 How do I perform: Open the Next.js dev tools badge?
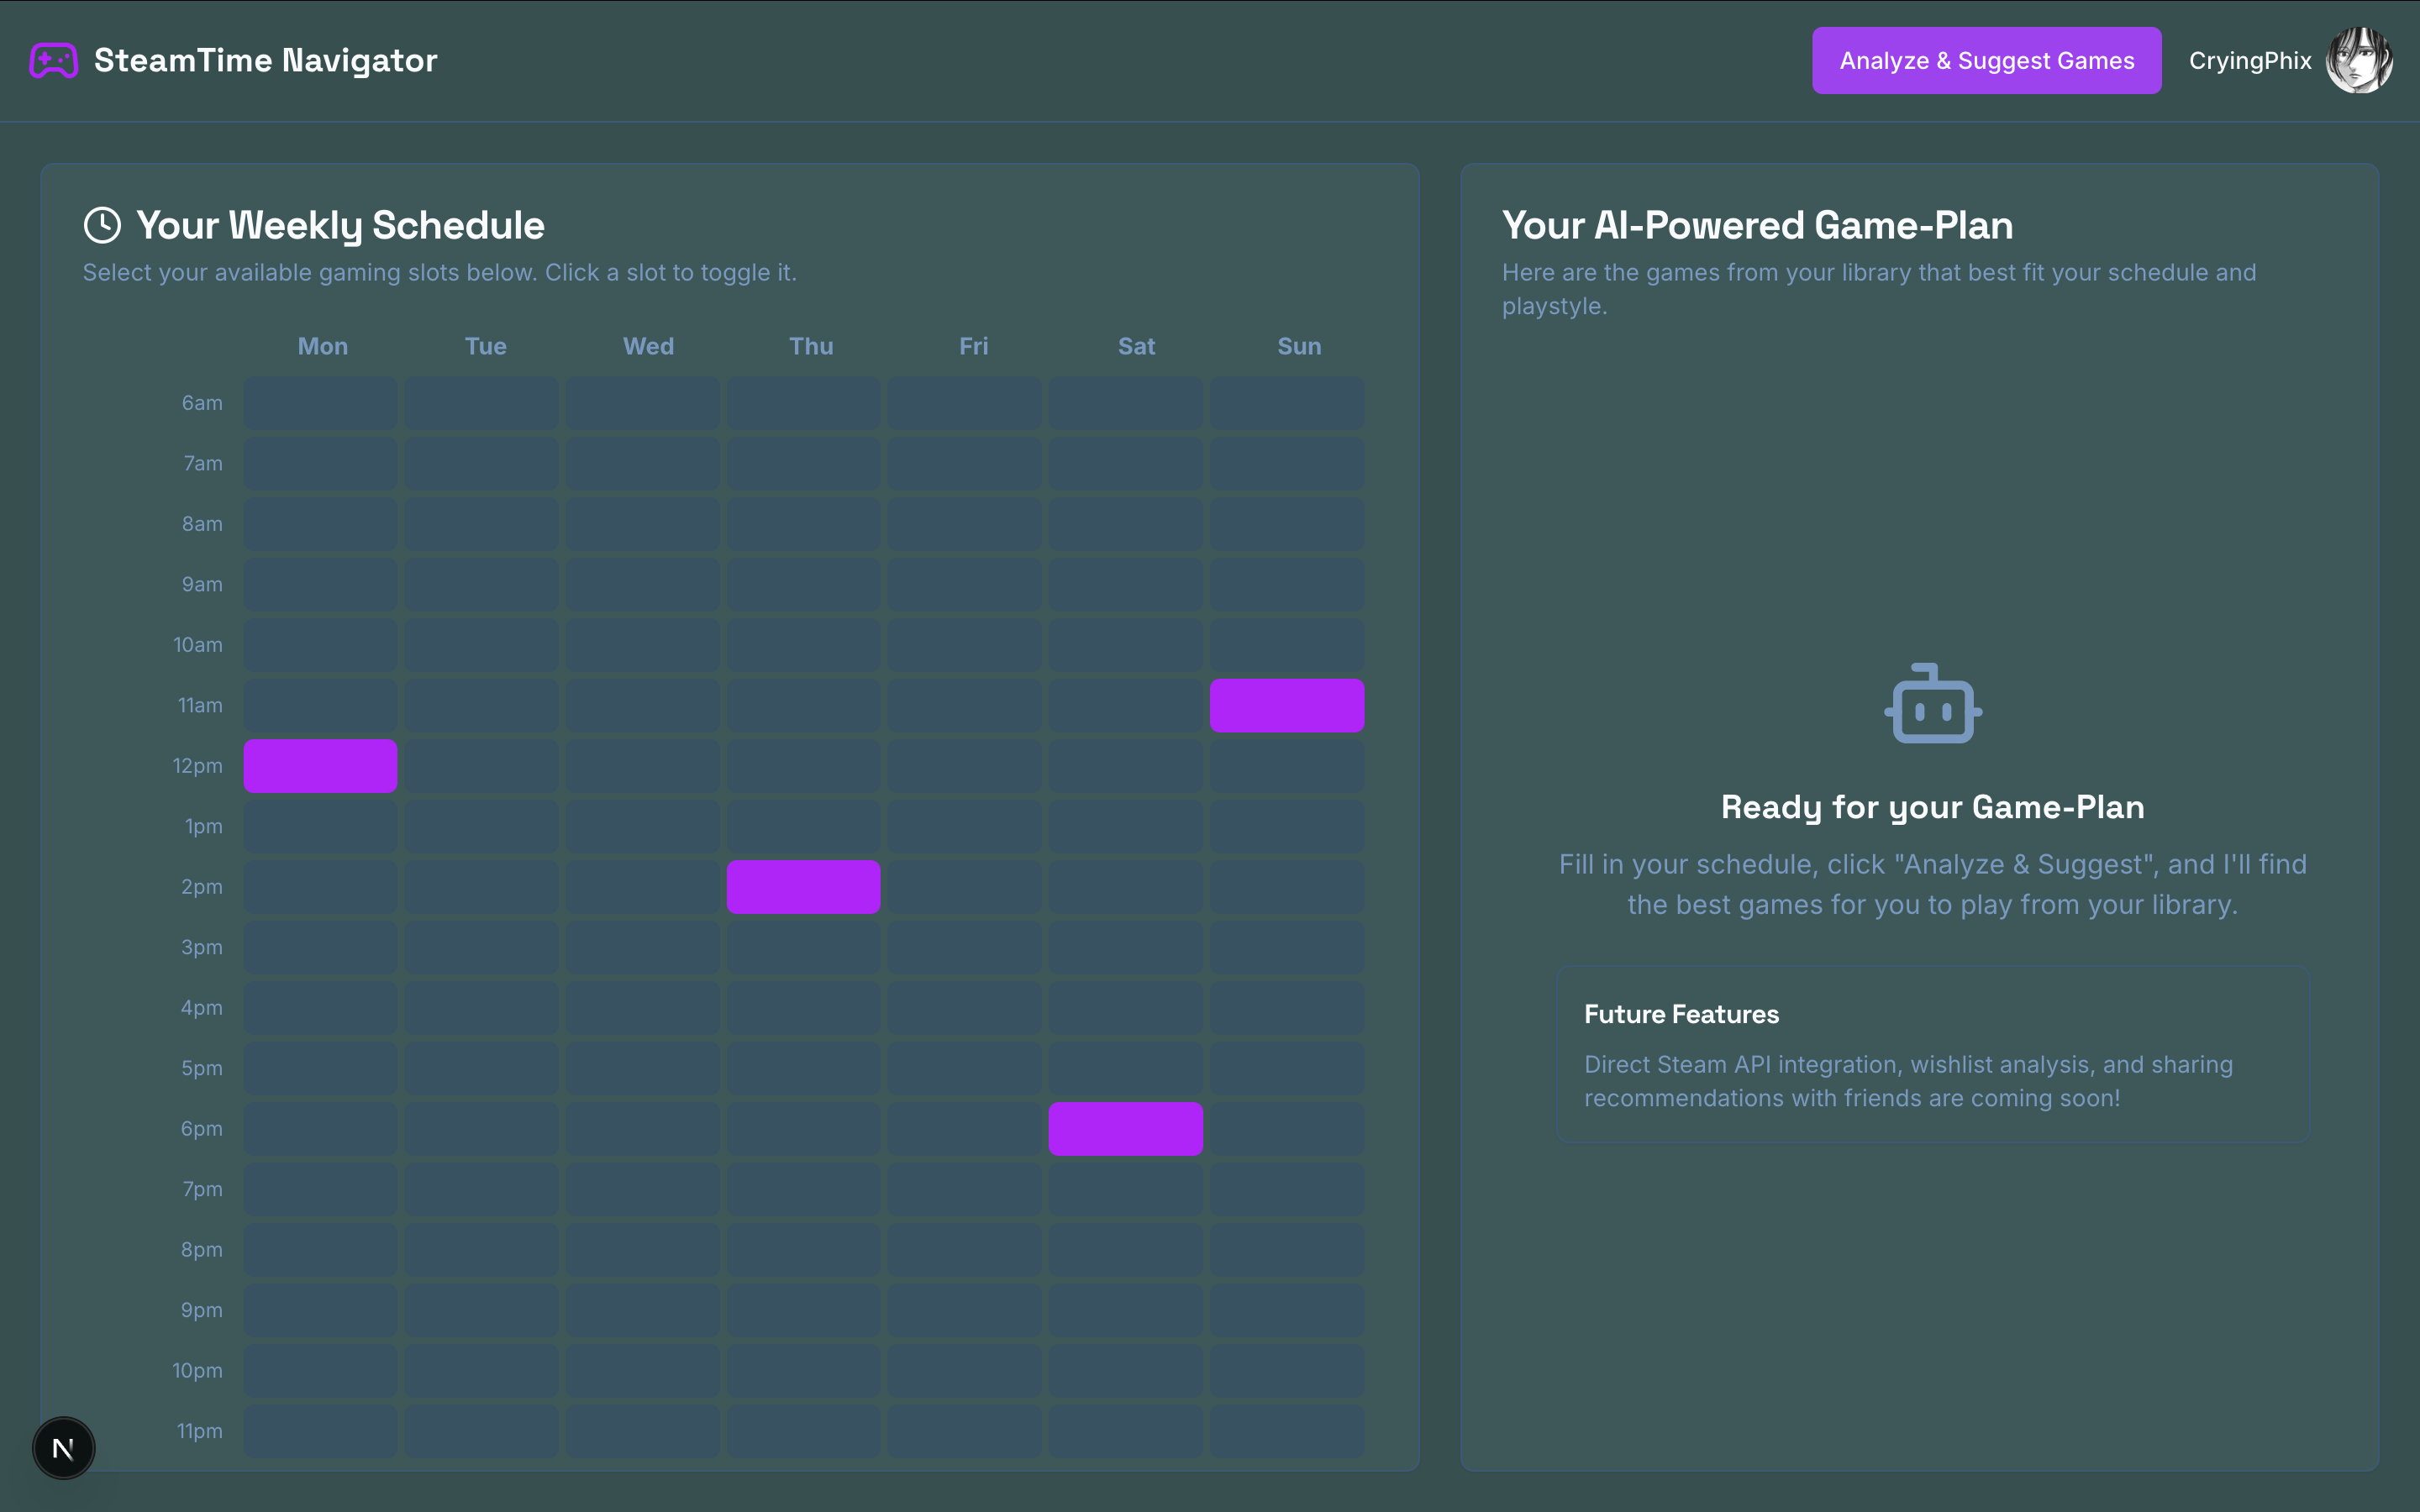click(63, 1447)
